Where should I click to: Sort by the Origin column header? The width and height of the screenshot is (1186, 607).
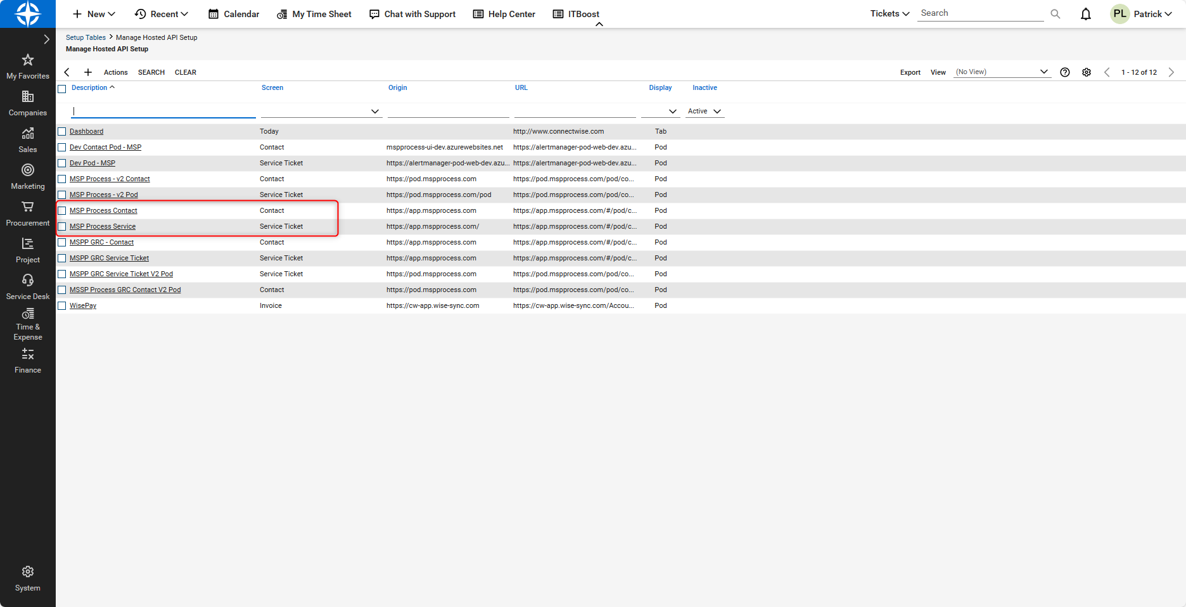click(x=398, y=87)
